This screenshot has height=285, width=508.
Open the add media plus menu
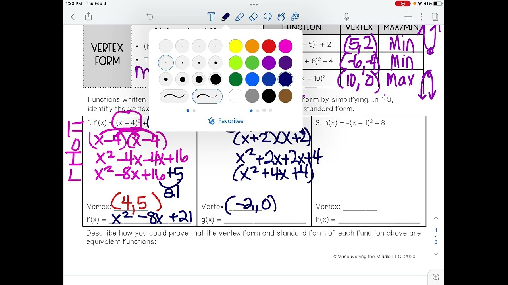(408, 17)
